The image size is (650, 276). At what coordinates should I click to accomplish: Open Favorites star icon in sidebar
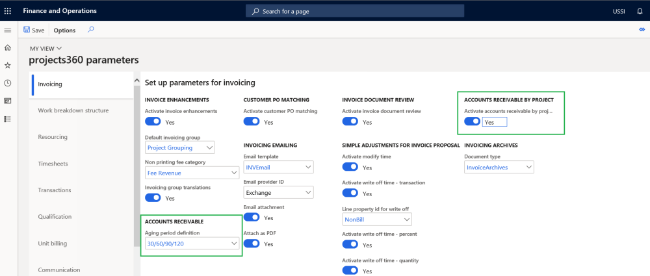(x=8, y=66)
